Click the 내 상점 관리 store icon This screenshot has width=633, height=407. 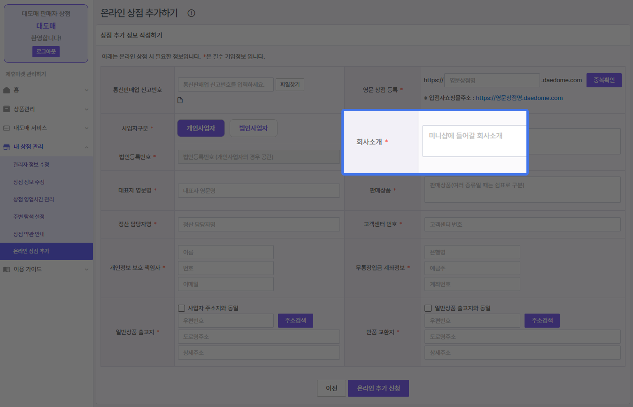(x=7, y=147)
